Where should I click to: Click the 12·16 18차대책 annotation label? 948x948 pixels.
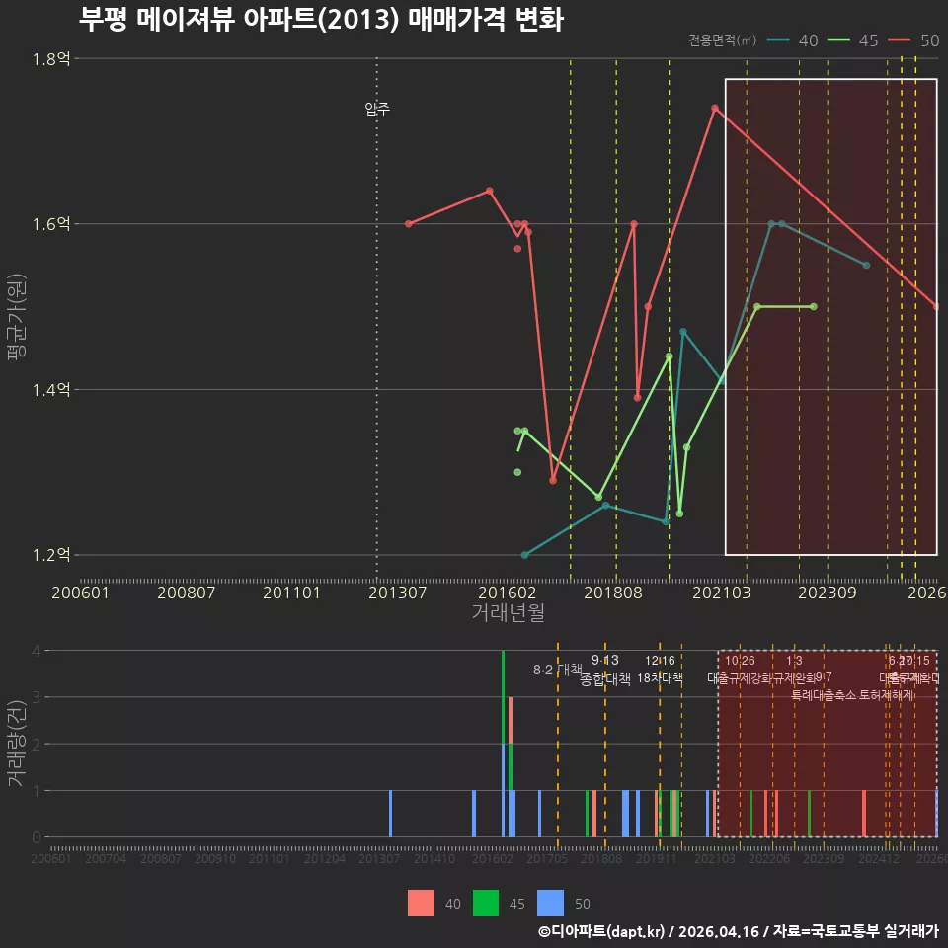click(x=660, y=670)
